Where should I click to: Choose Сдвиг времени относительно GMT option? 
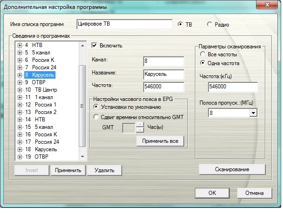tap(96, 117)
